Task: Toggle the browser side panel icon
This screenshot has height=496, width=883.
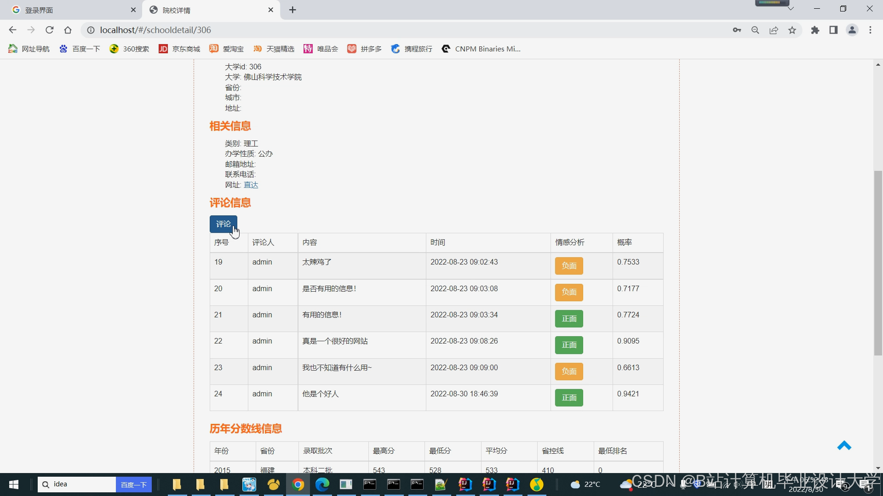Action: click(x=833, y=30)
